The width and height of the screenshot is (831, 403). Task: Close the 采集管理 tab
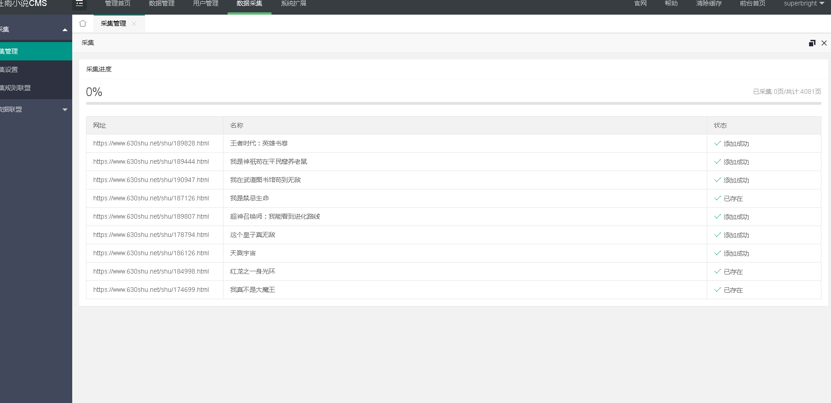134,24
